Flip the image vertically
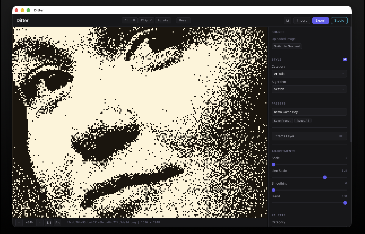Viewport: 365px width, 234px height. click(146, 21)
